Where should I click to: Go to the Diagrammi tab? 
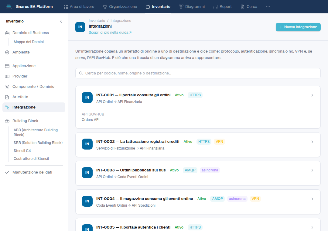coord(192,7)
